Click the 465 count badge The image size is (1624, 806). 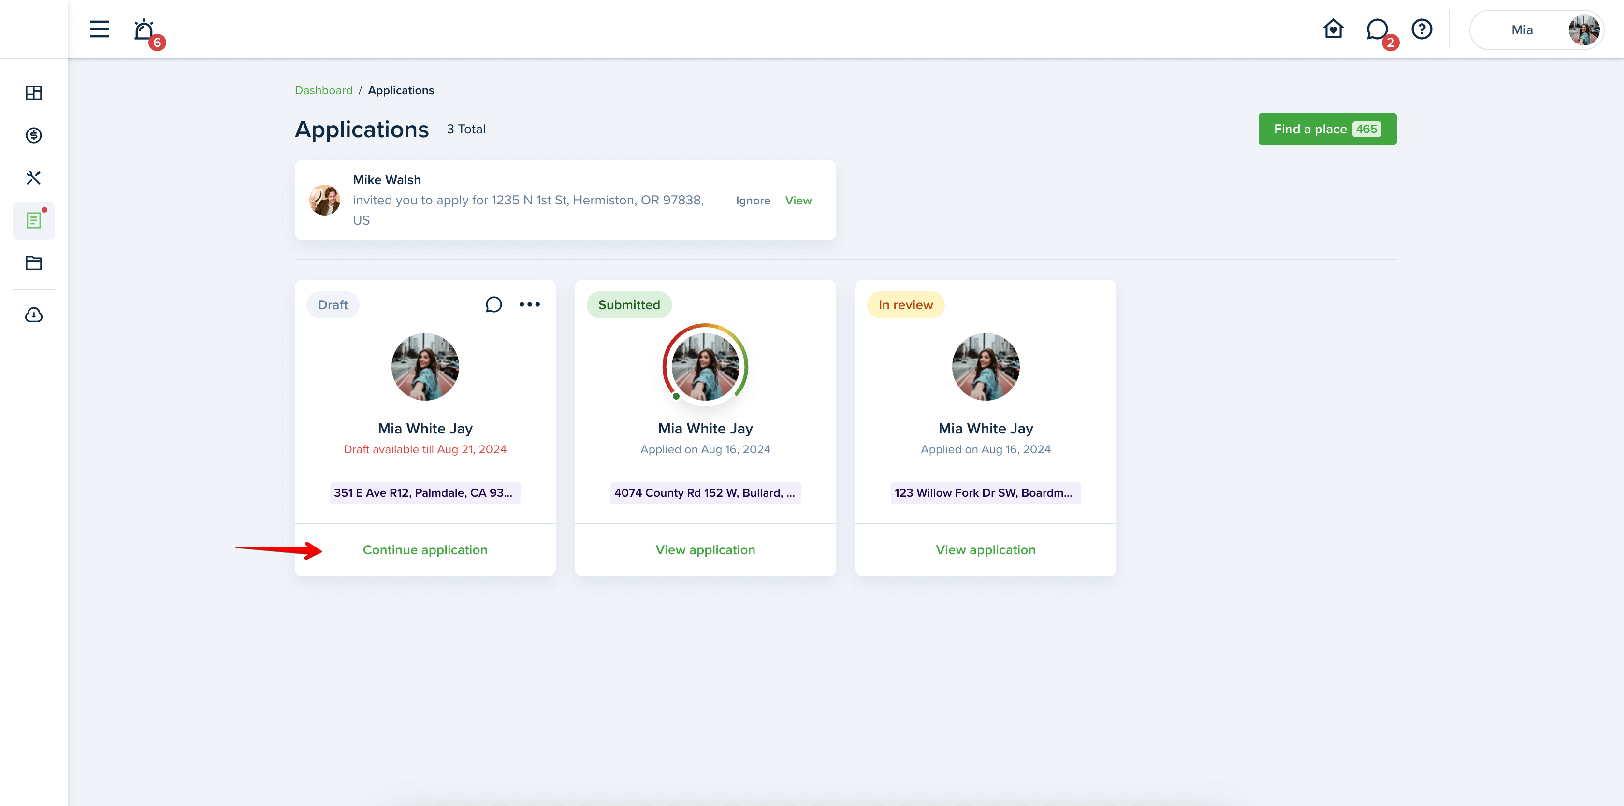[x=1366, y=129]
